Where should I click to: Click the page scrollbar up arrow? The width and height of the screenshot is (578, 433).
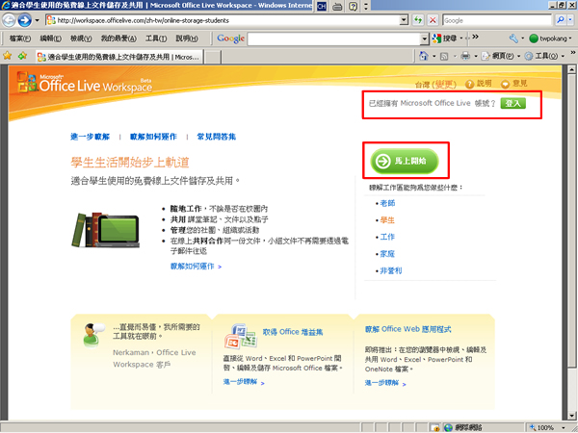pyautogui.click(x=571, y=69)
